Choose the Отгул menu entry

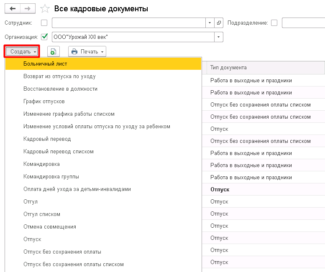(x=103, y=202)
